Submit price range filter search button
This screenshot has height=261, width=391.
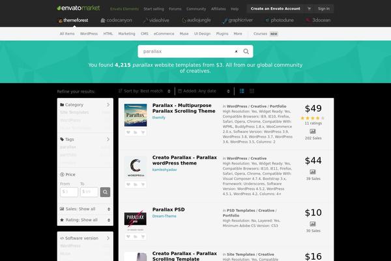(105, 192)
